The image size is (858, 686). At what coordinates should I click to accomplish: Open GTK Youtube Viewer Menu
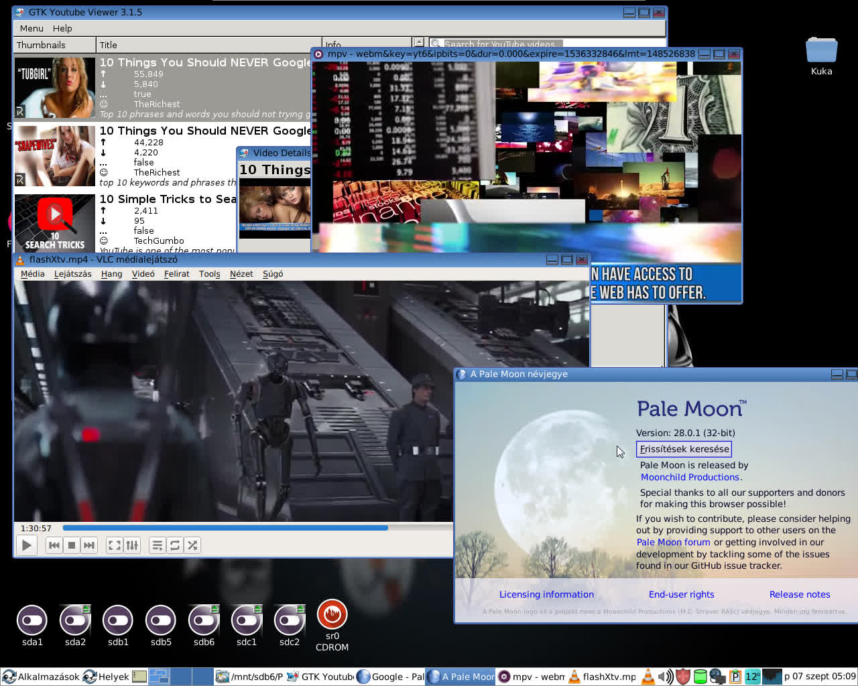pyautogui.click(x=32, y=28)
